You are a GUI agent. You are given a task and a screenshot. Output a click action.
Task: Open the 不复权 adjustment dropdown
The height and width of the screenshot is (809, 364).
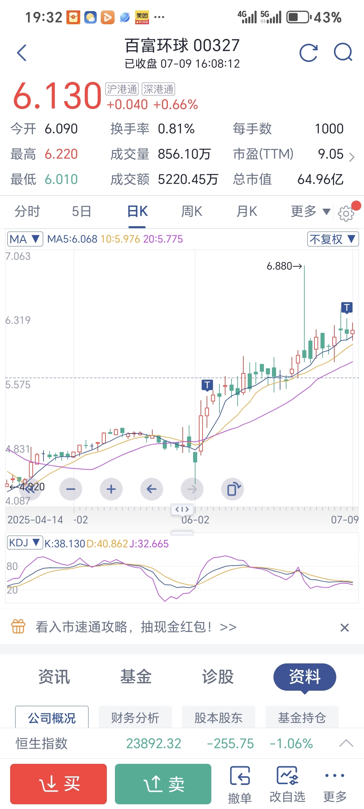coord(333,239)
